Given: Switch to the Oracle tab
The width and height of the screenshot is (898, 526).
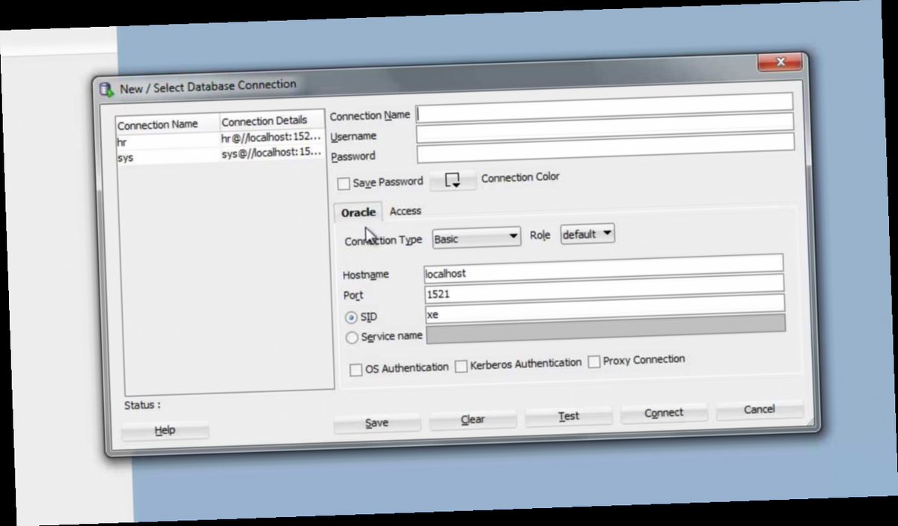Looking at the screenshot, I should click(358, 212).
